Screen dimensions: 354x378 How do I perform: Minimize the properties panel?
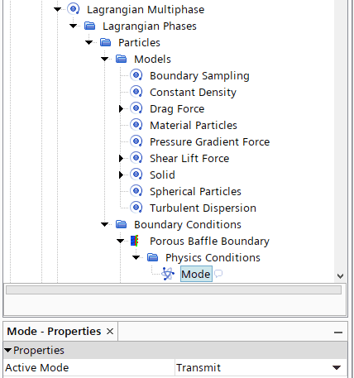(338, 333)
